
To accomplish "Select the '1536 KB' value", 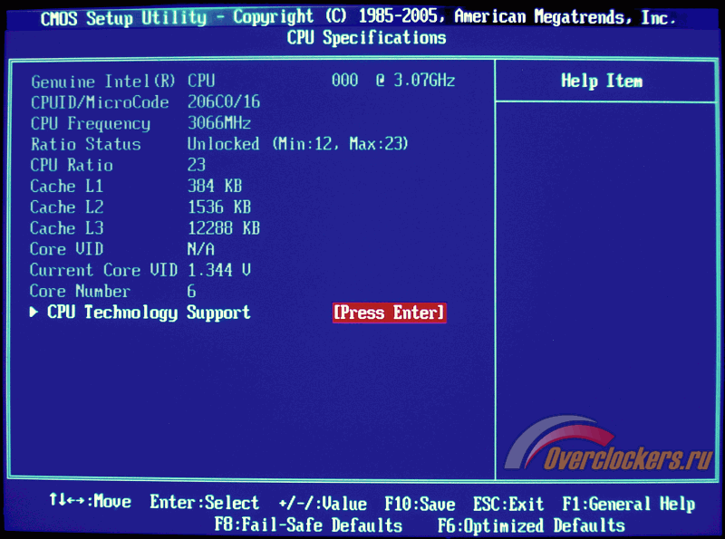I will click(x=219, y=207).
